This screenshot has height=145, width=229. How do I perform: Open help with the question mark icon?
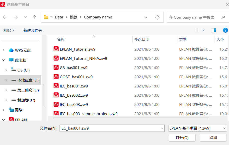click(225, 30)
